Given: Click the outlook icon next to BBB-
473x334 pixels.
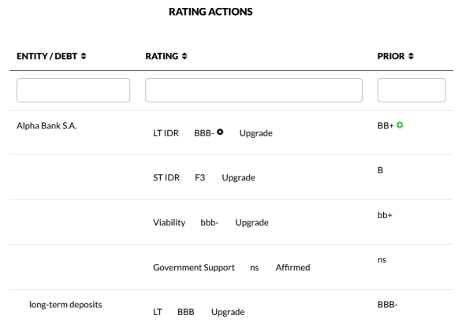Looking at the screenshot, I should pos(220,132).
